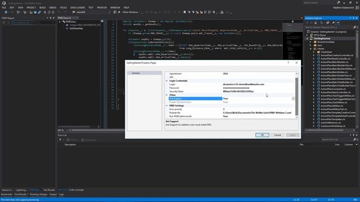The width and height of the screenshot is (360, 202).
Task: Collapse the GettingStarted project node
Action: 307,39
